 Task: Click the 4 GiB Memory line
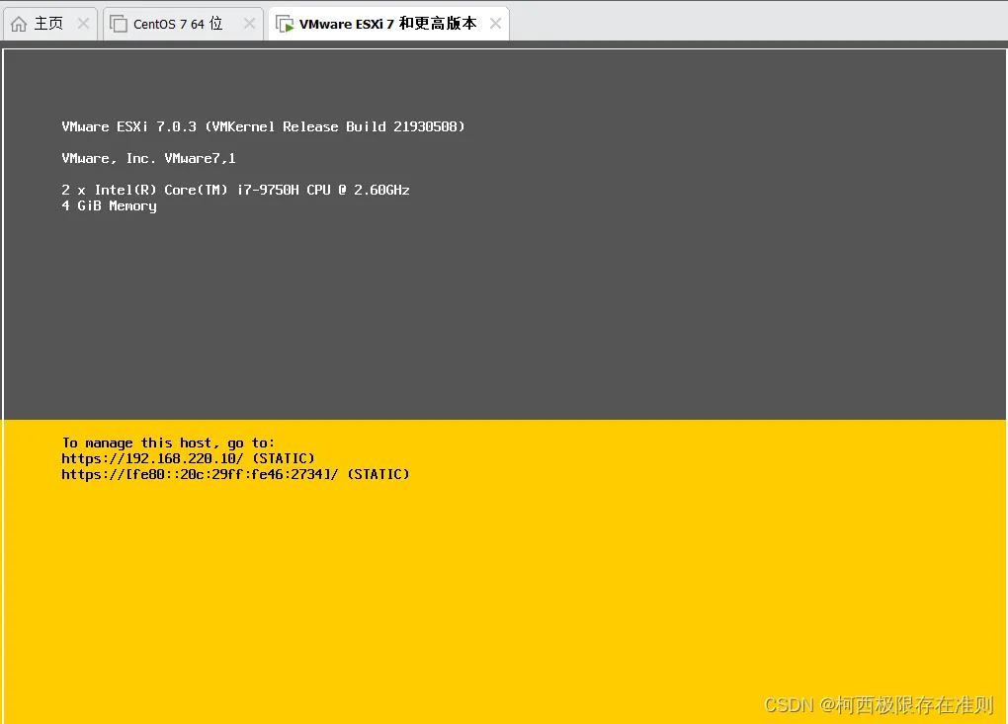(110, 205)
